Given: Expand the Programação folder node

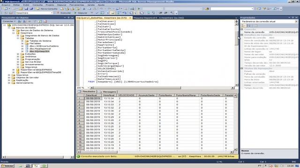Looking at the screenshot, I should (18, 59).
